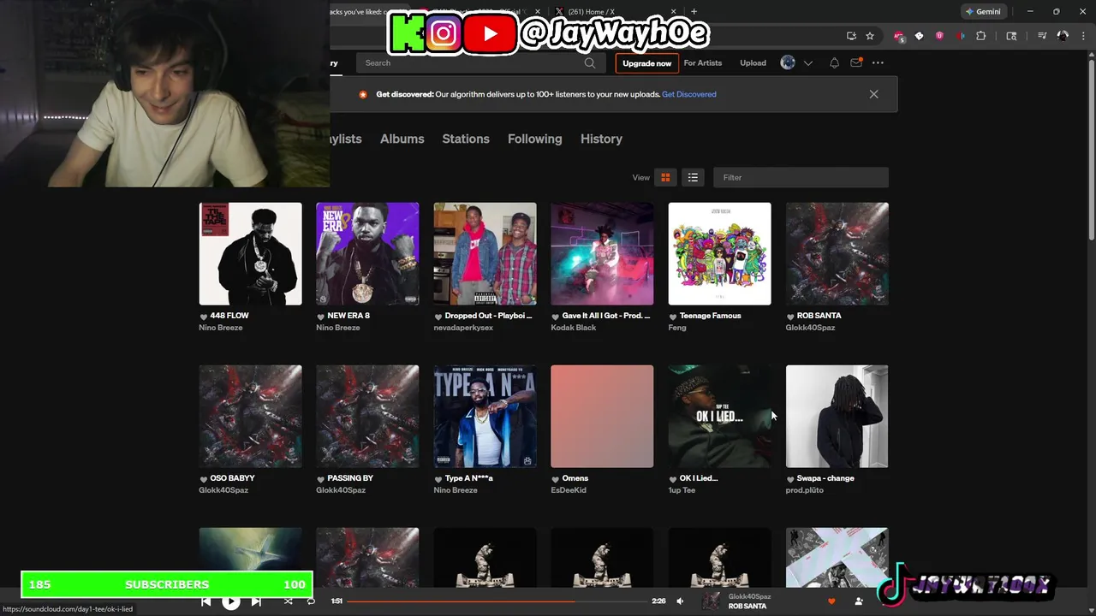Viewport: 1096px width, 616px height.
Task: Open the prod.plüto artist link
Action: click(805, 490)
